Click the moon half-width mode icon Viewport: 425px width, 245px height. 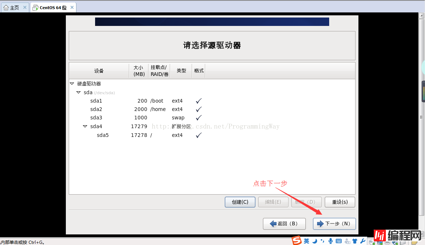pyautogui.click(x=315, y=241)
